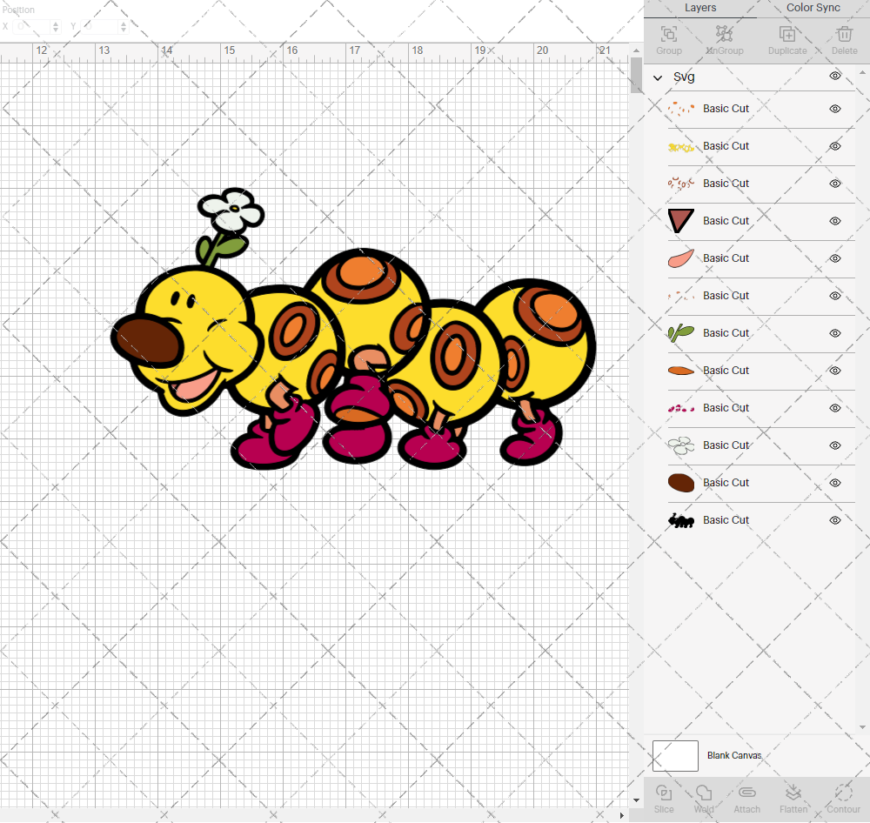Toggle visibility of the dark brown Basic Cut layer

click(x=834, y=483)
